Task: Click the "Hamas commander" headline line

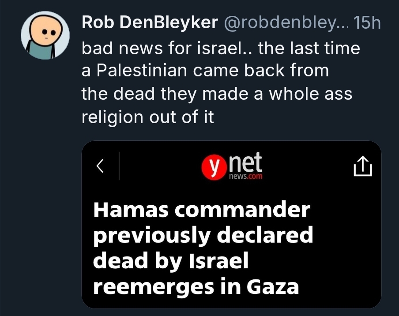Action: pos(202,210)
